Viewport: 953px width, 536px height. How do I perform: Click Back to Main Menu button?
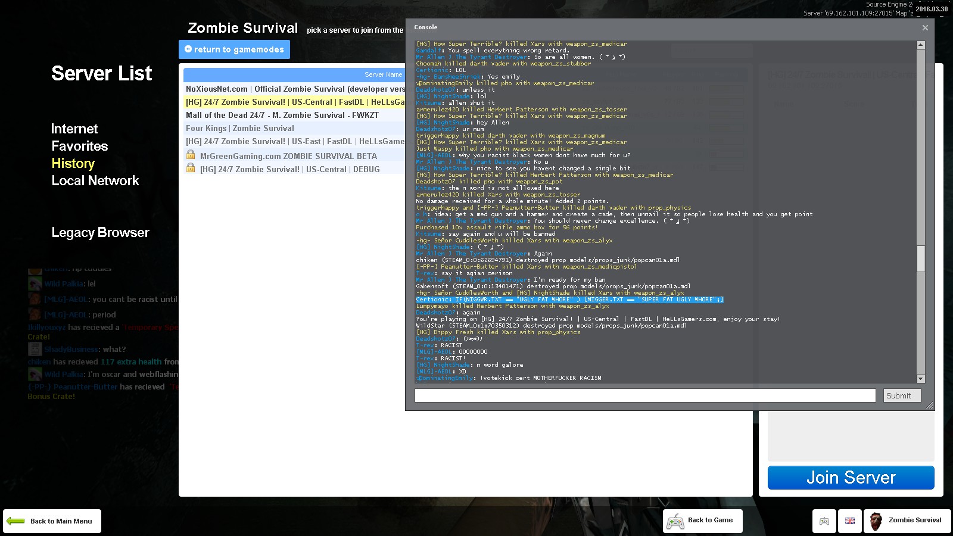52,521
